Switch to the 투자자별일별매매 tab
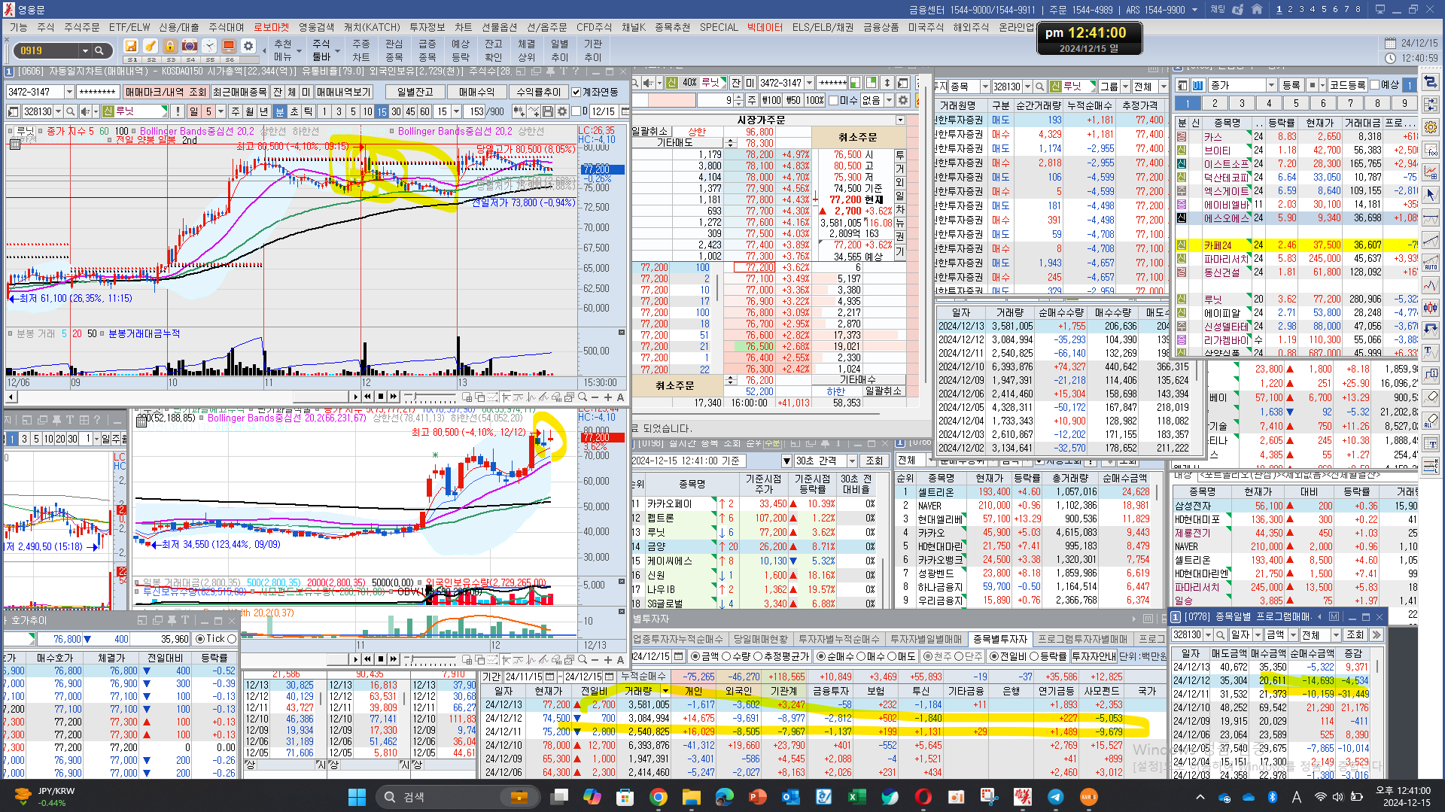1445x812 pixels. click(x=926, y=639)
